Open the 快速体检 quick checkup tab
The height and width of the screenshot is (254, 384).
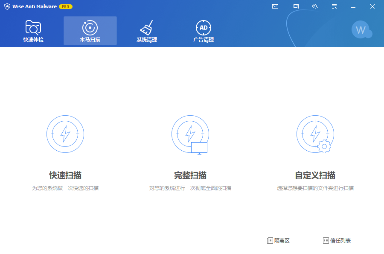33,31
